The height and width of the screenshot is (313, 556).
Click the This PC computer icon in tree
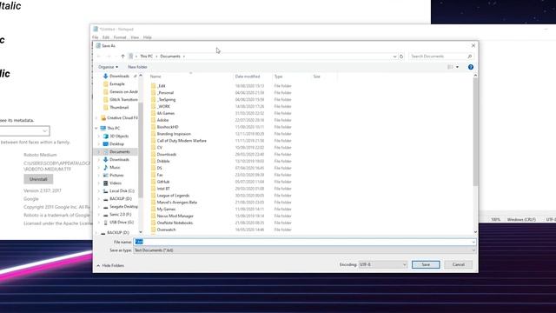[103, 128]
